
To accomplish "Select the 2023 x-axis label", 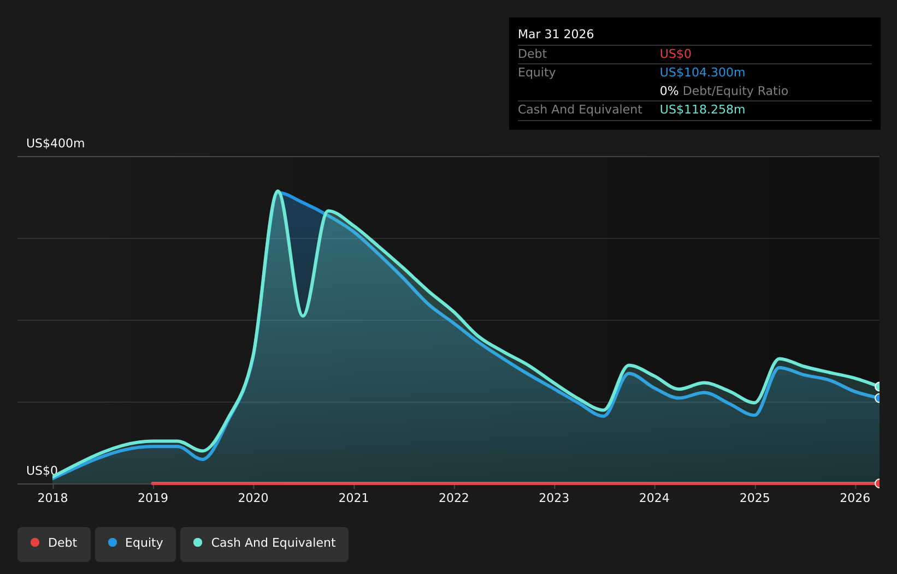I will click(x=554, y=498).
